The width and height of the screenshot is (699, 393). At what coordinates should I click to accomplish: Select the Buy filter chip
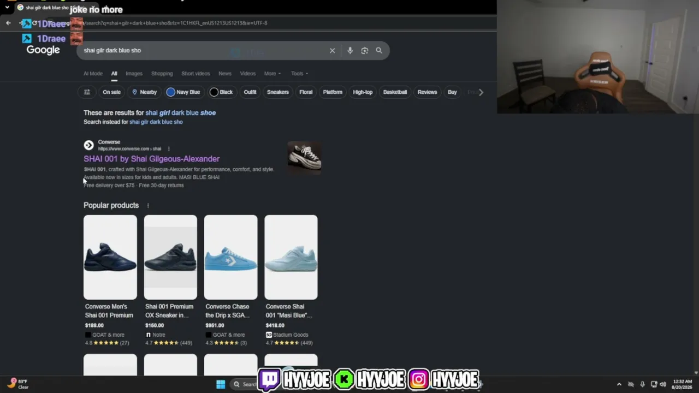452,92
